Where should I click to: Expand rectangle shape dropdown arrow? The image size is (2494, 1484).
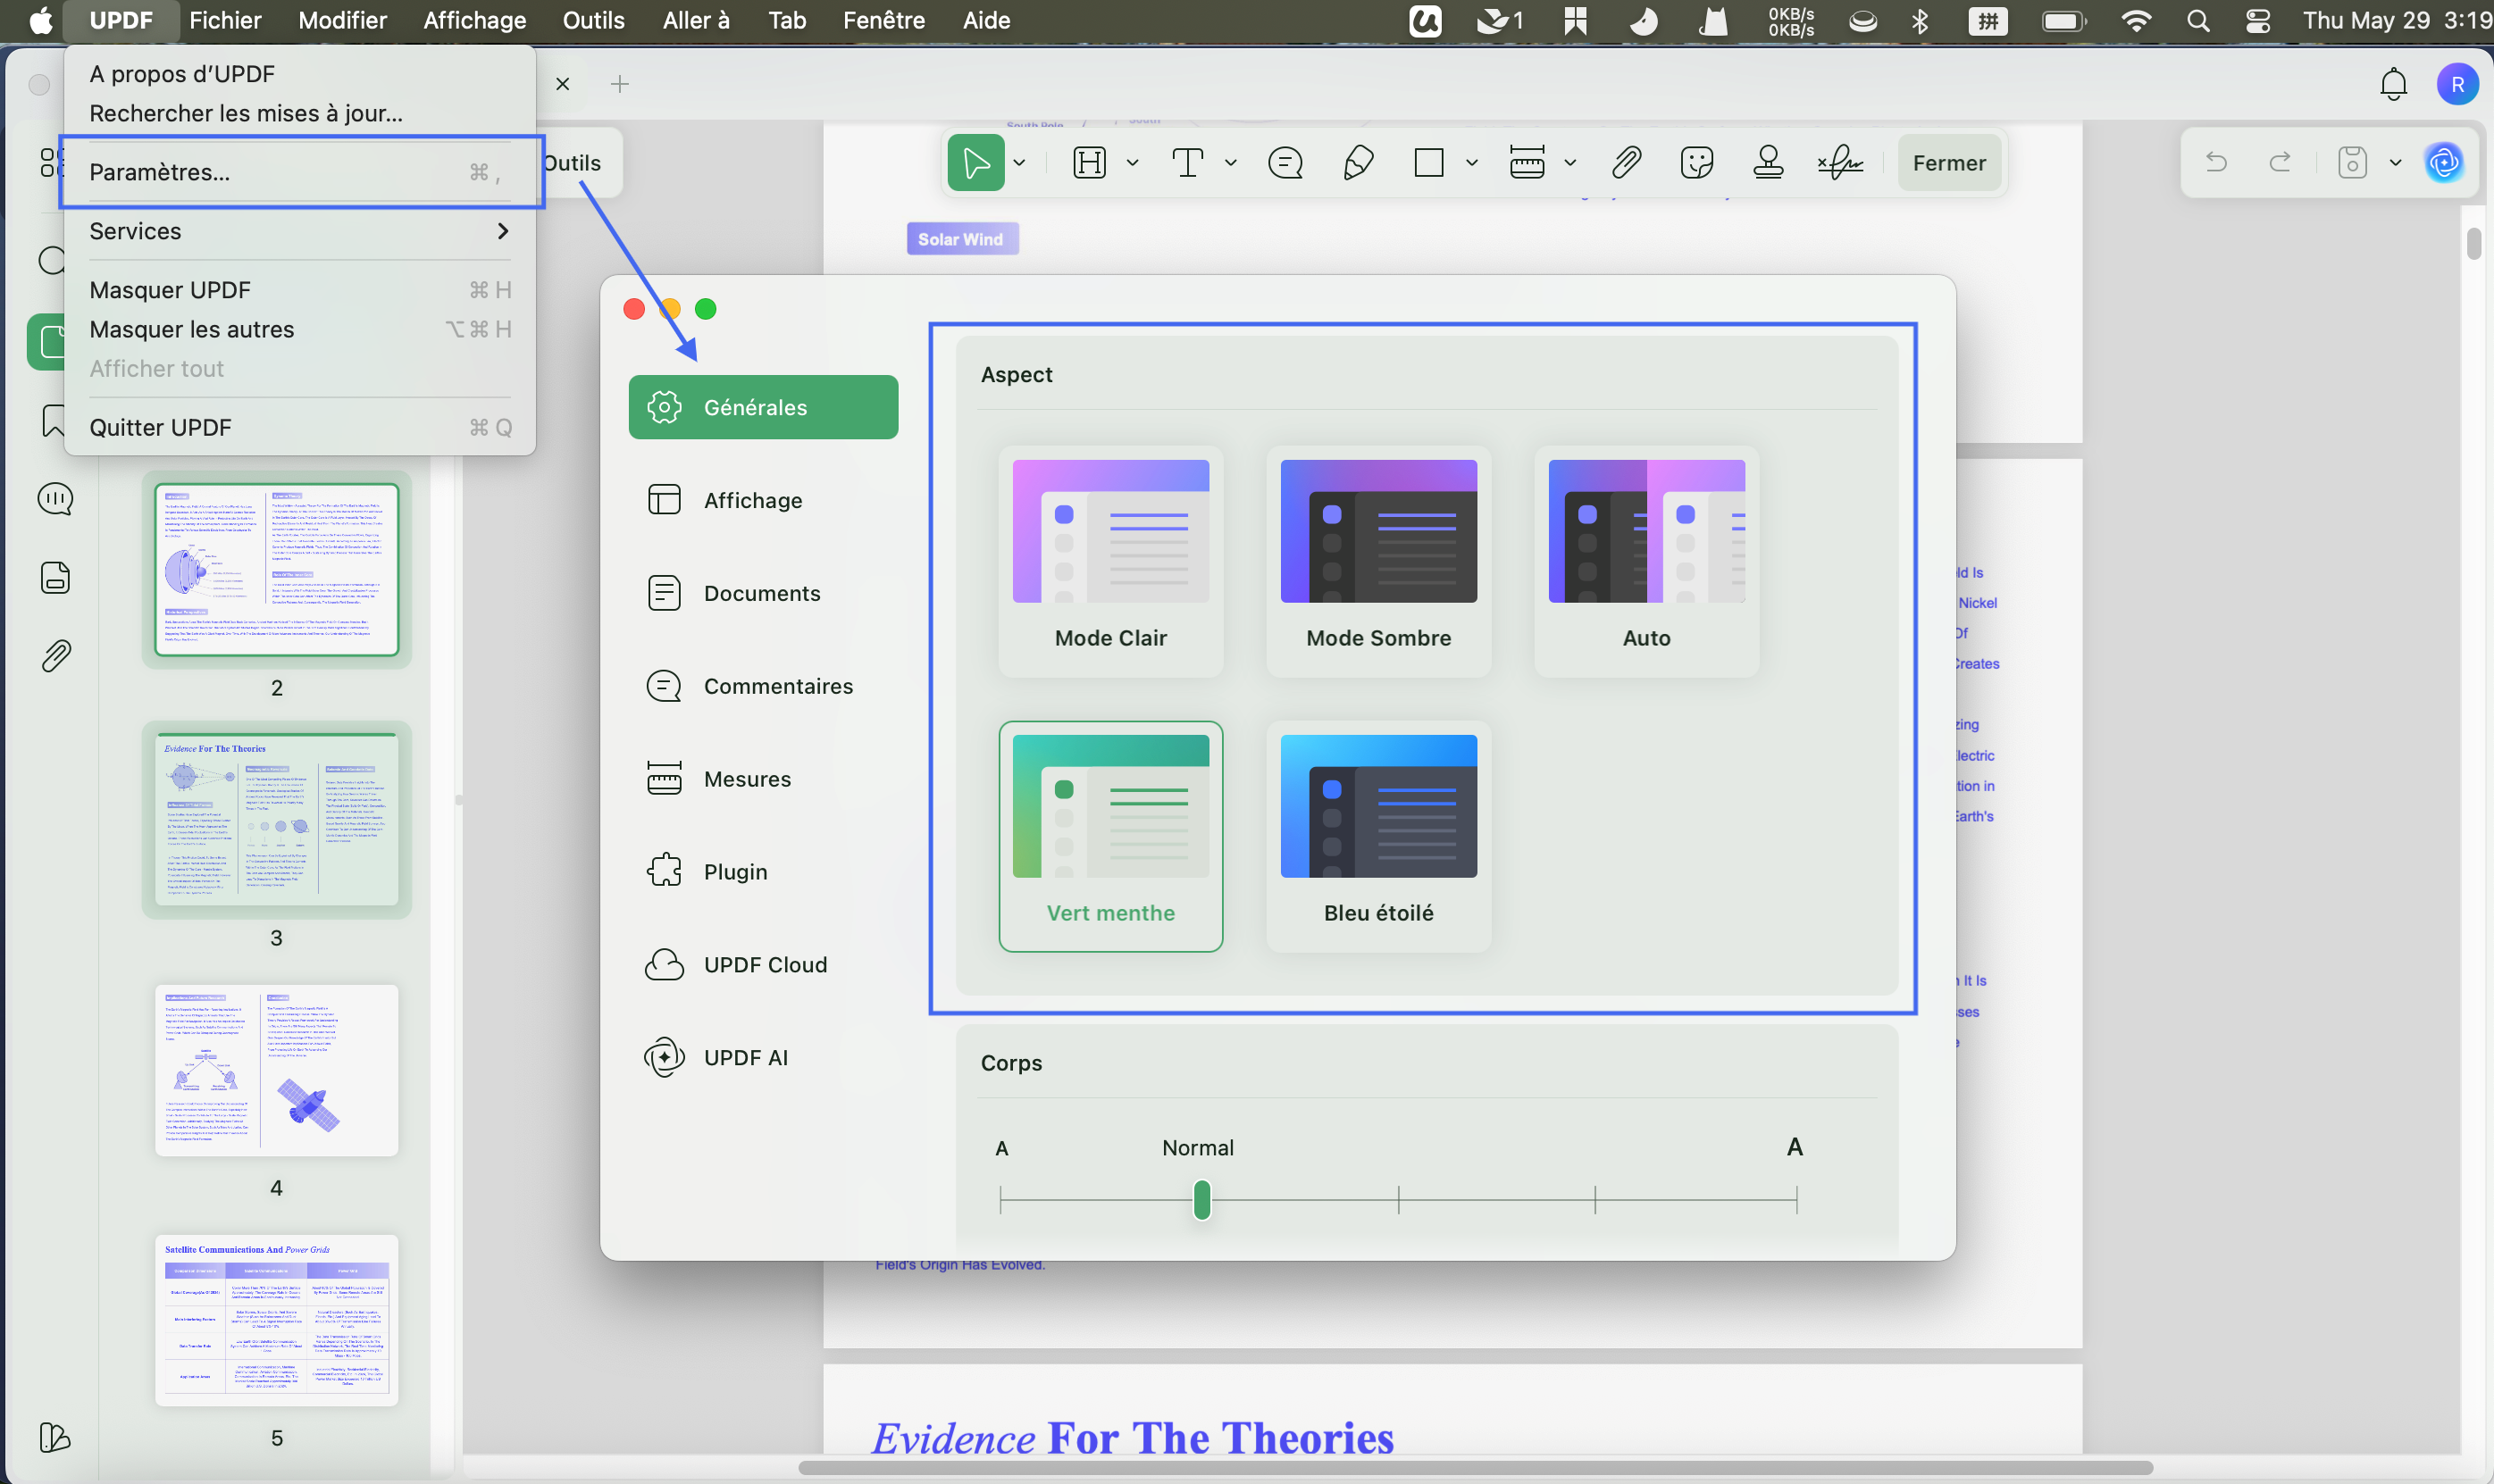(x=1471, y=163)
